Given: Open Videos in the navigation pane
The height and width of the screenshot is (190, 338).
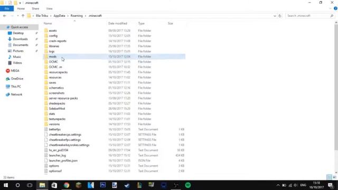Looking at the screenshot, I should pyautogui.click(x=17, y=63).
